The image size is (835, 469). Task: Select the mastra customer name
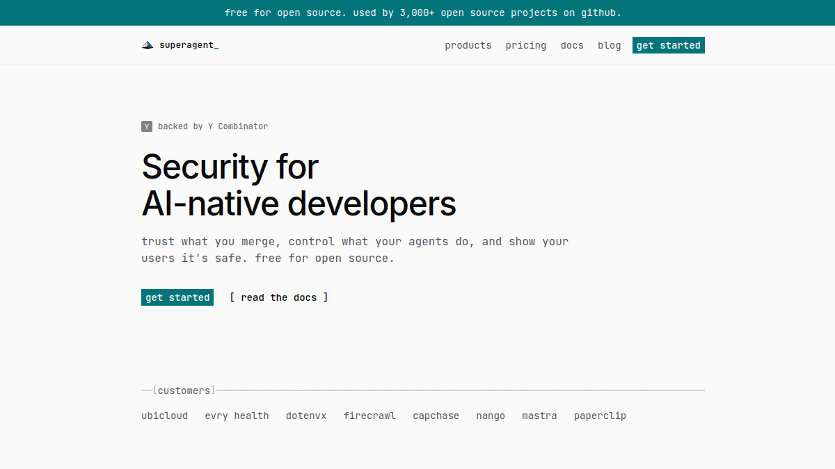point(540,415)
